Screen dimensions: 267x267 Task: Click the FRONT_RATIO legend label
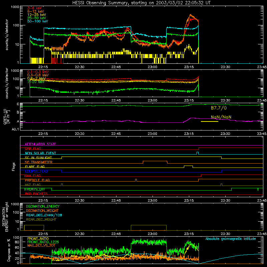tap(38, 239)
